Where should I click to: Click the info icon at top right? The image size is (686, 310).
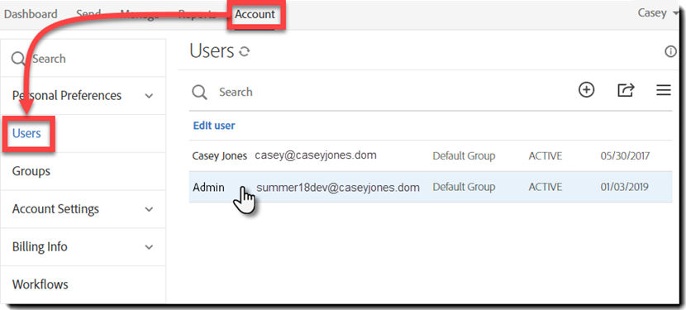coord(670,51)
